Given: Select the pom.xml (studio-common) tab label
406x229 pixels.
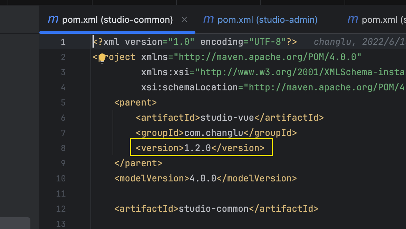Looking at the screenshot, I should click(x=117, y=20).
